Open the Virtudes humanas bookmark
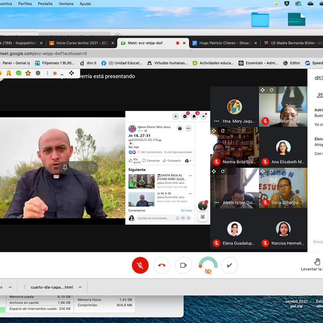The height and width of the screenshot is (323, 323). point(167,63)
